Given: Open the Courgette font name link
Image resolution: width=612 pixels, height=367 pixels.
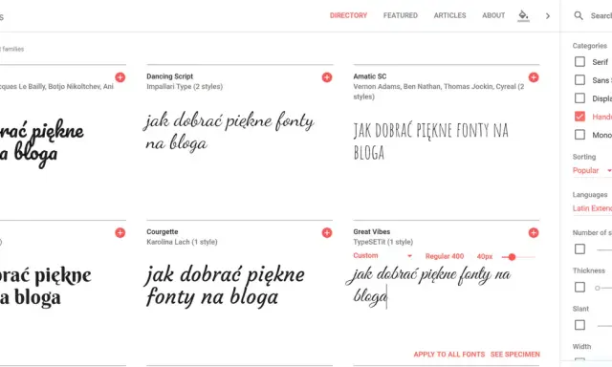Looking at the screenshot, I should pos(162,231).
